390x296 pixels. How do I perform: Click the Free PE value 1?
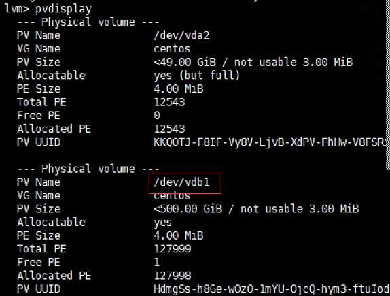coord(157,263)
